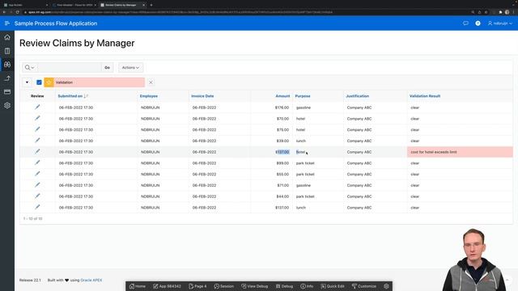Open the Justification column header
This screenshot has width=518, height=291.
pyautogui.click(x=358, y=96)
